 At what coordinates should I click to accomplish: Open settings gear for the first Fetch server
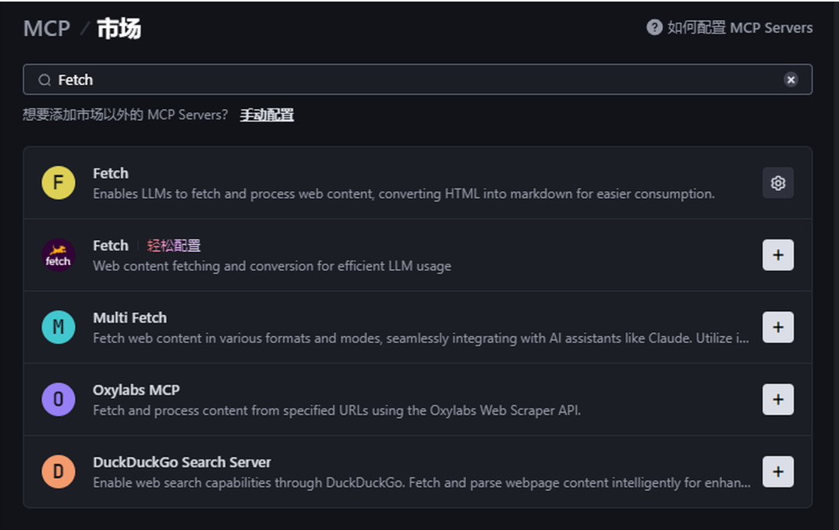coord(777,183)
